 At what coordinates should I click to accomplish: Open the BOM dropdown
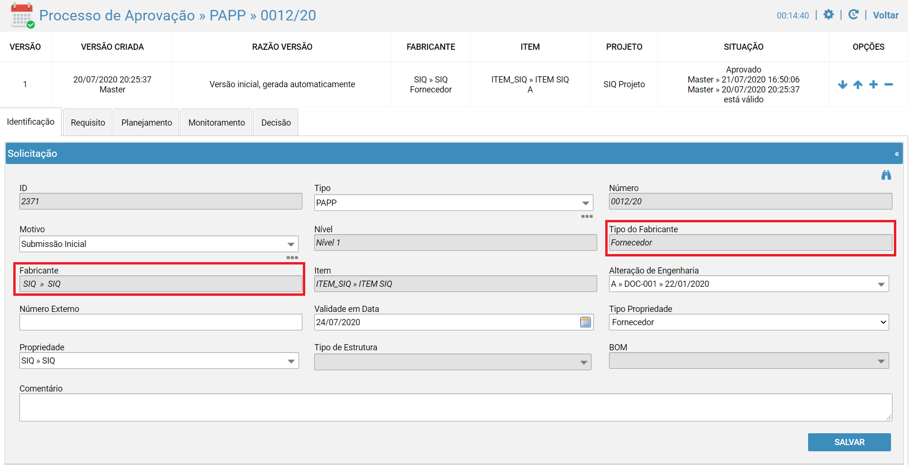pos(749,361)
